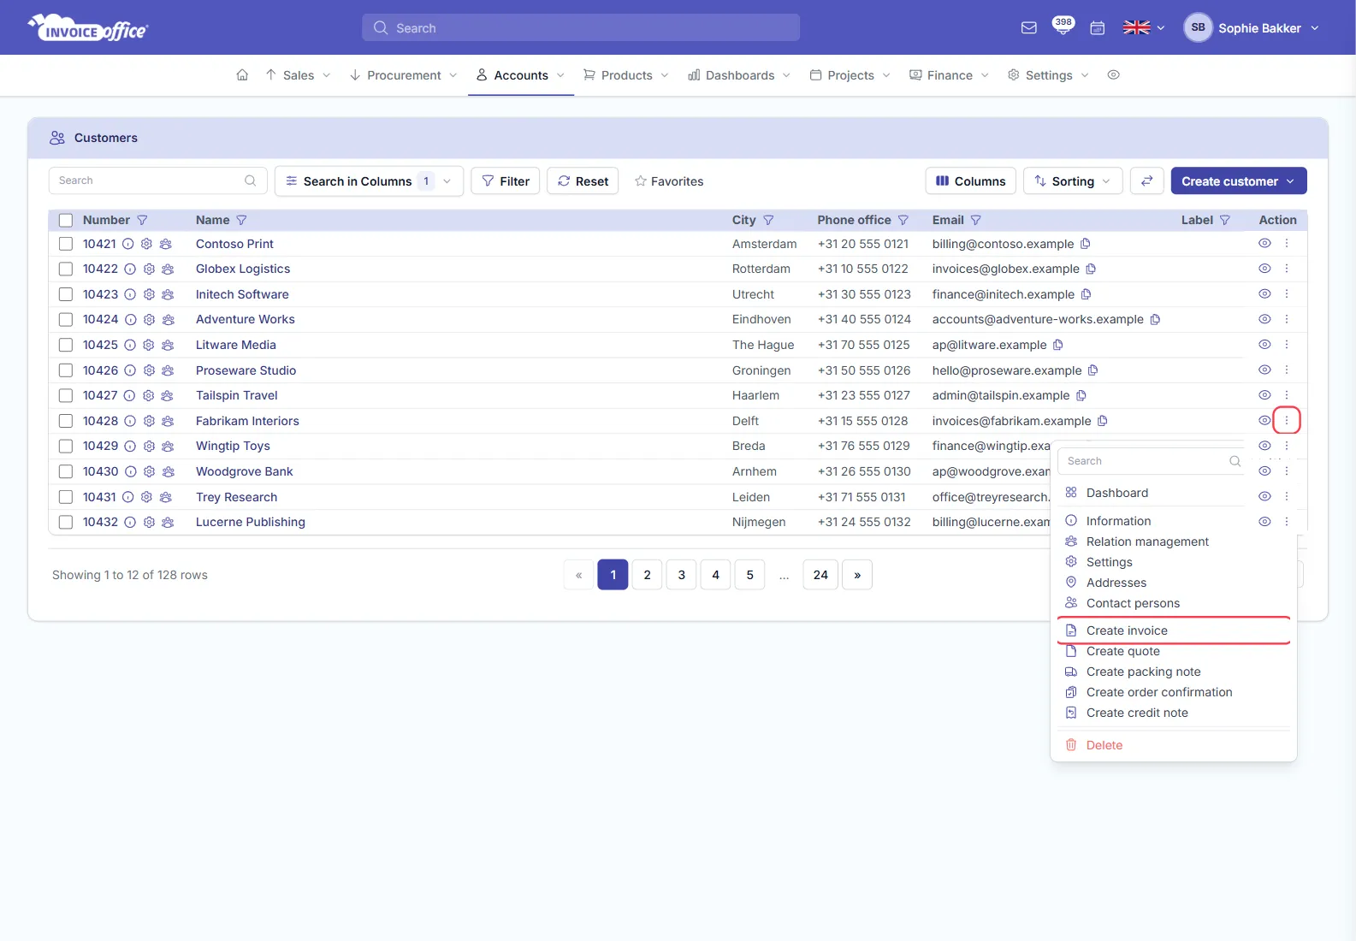
Task: Click search magnifier in customers search box
Action: (250, 181)
